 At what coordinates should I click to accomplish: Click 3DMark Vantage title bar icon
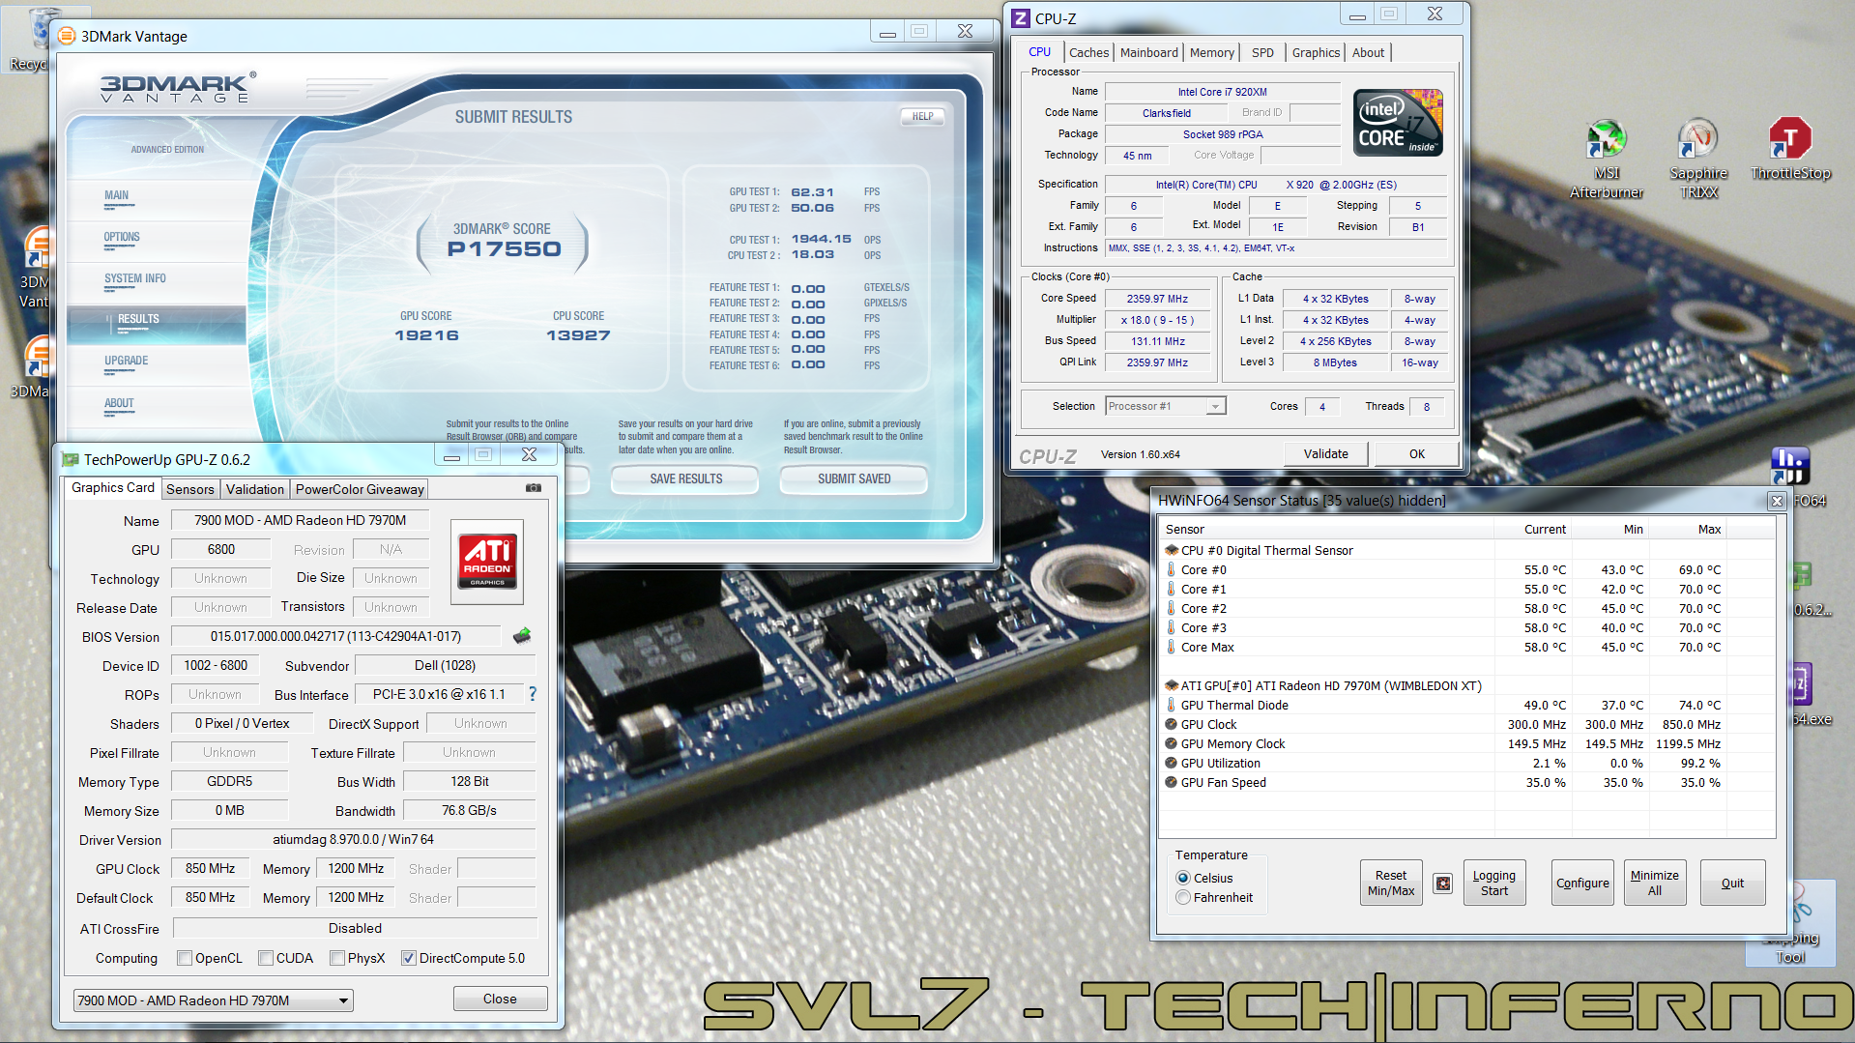tap(67, 36)
